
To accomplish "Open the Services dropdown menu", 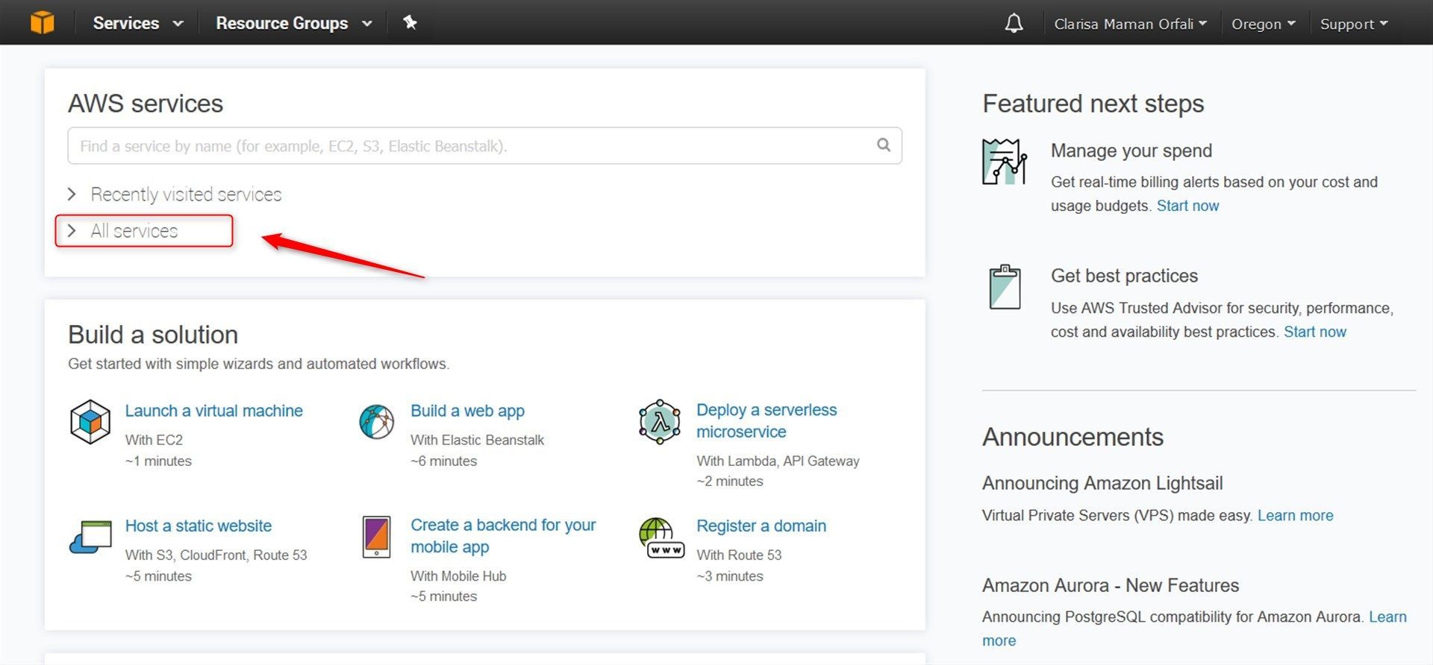I will [138, 23].
